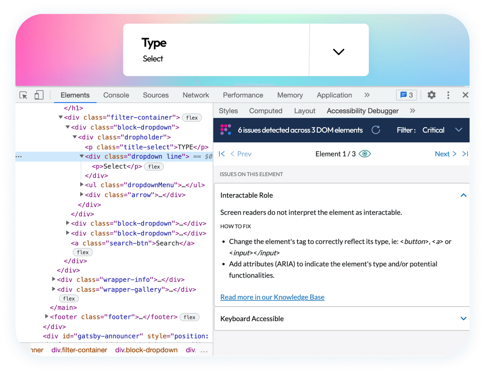This screenshot has height=373, width=485.
Task: Open the Computed styles tab
Action: pos(265,111)
